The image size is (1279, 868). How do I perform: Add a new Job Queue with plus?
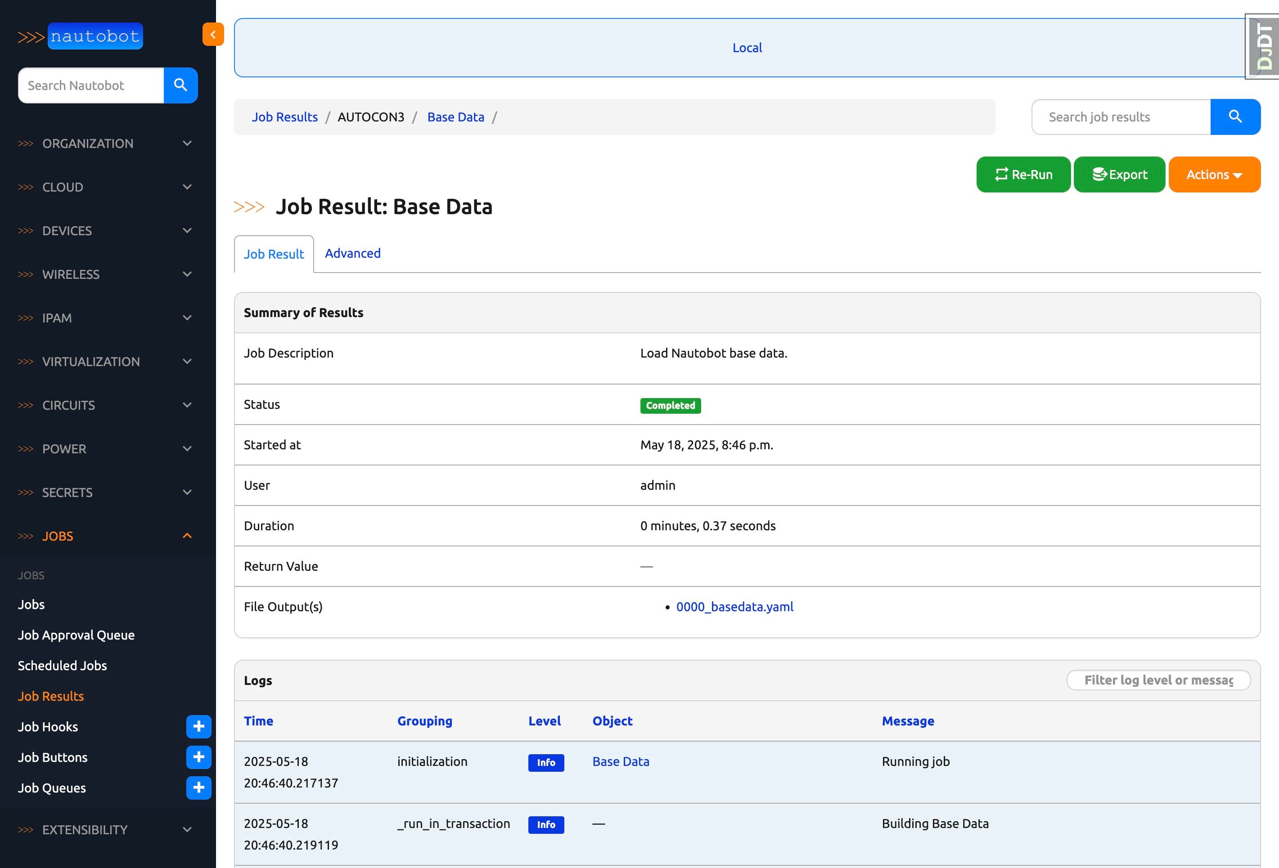pyautogui.click(x=198, y=787)
